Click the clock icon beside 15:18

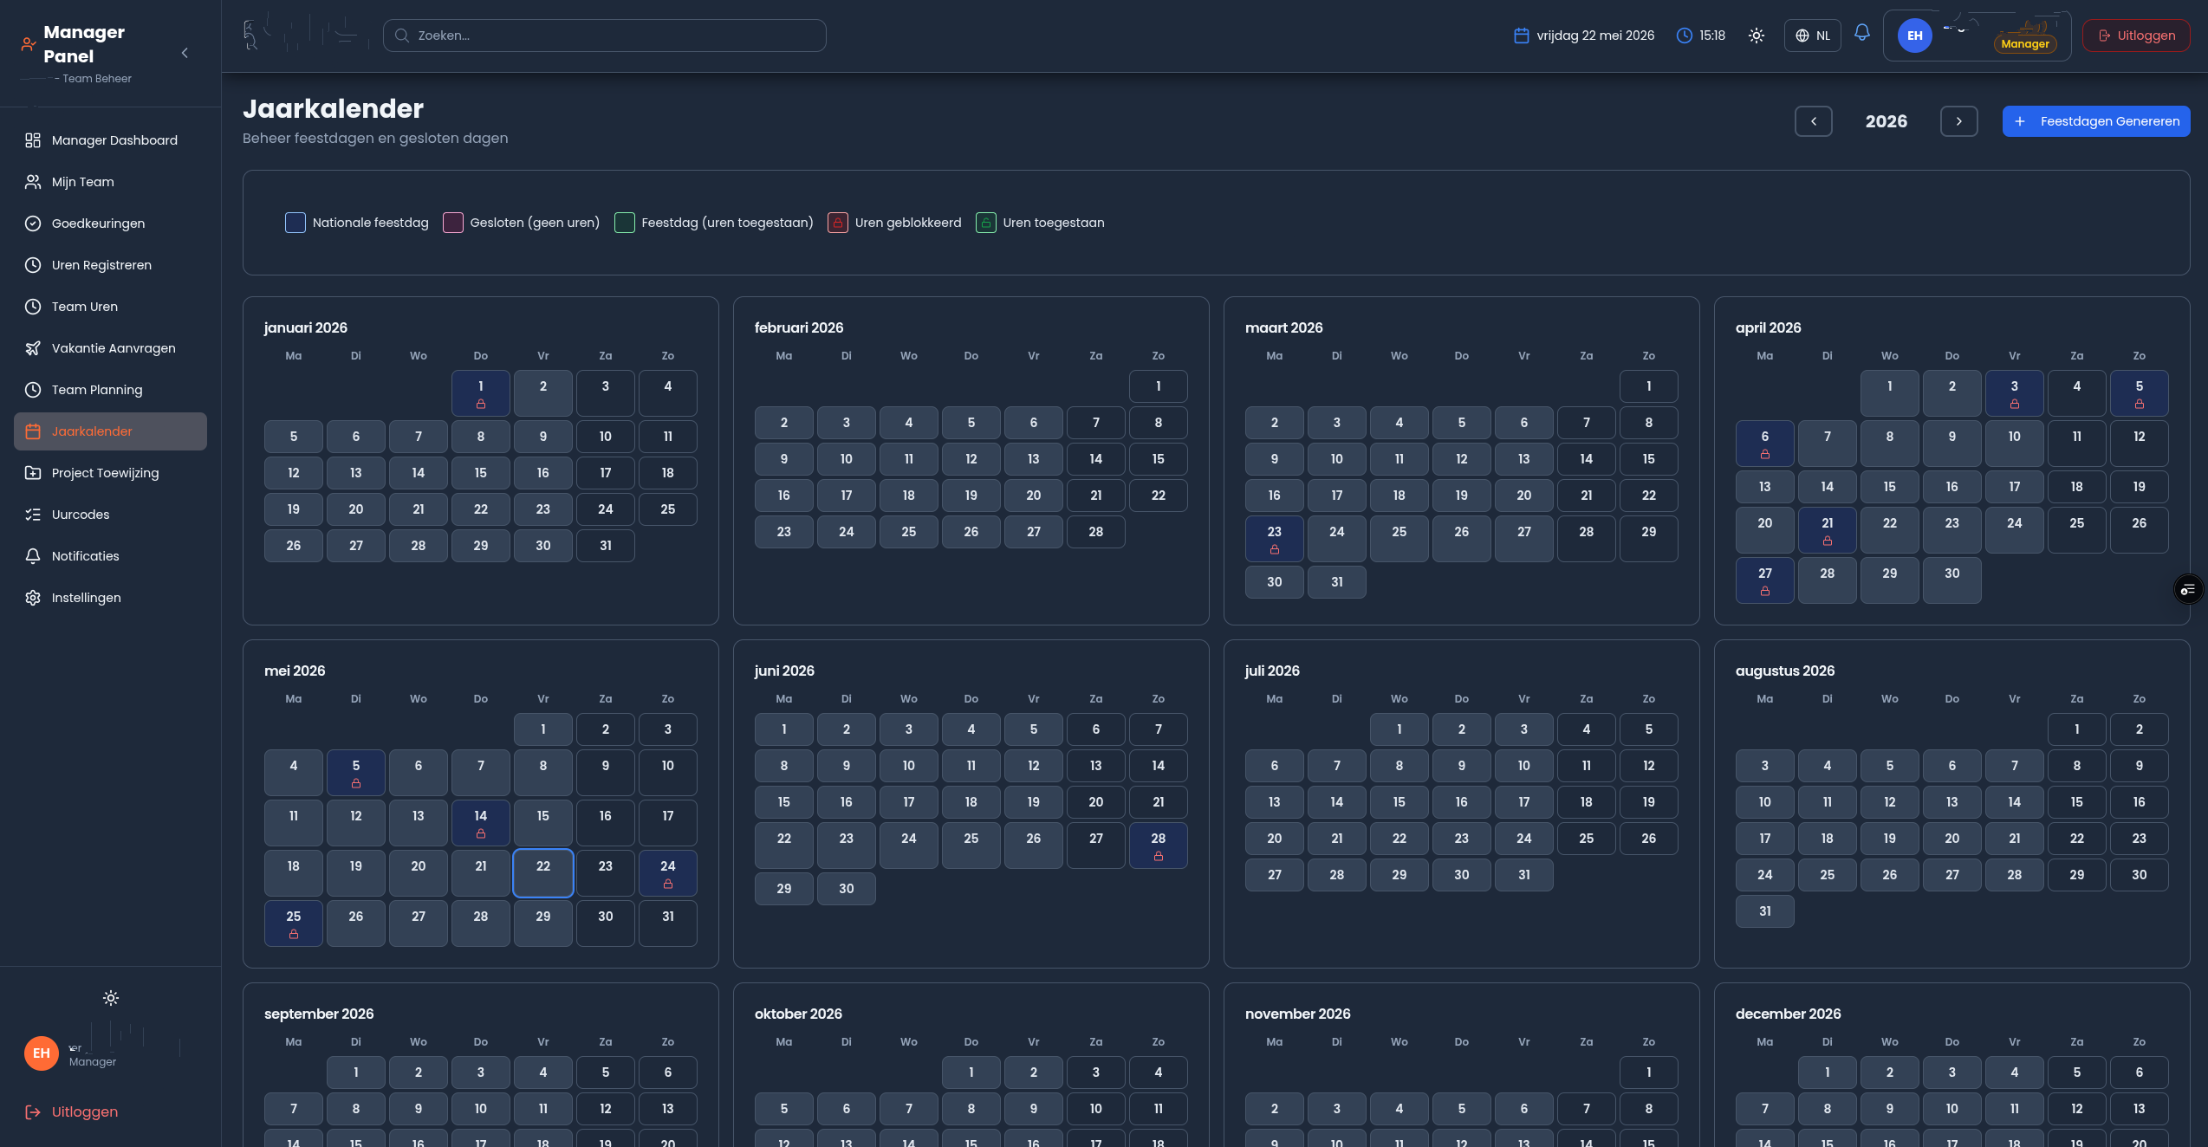(1684, 36)
